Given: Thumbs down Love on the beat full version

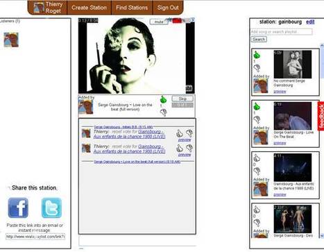Looking at the screenshot, I should pyautogui.click(x=163, y=112).
